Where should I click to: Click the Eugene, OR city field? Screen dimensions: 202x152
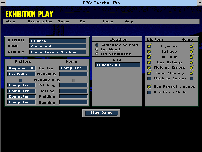(x=117, y=65)
